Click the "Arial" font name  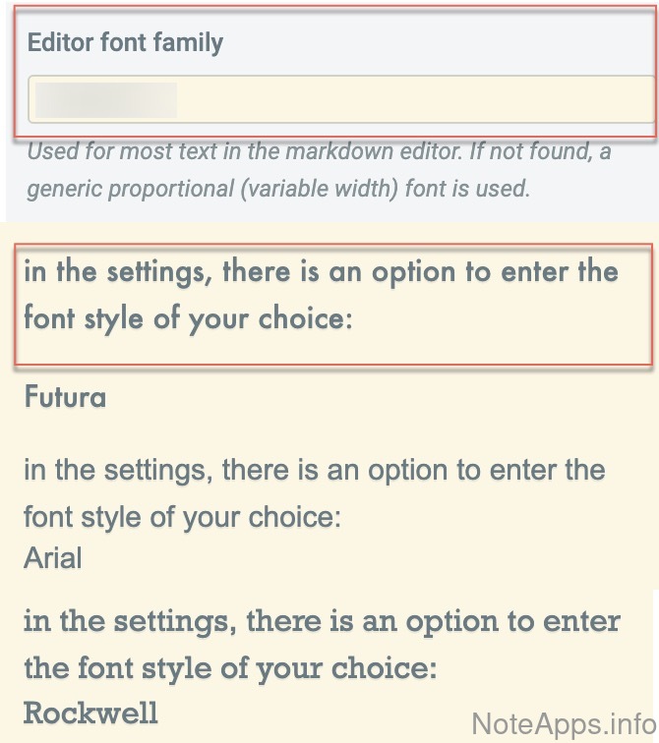[53, 558]
